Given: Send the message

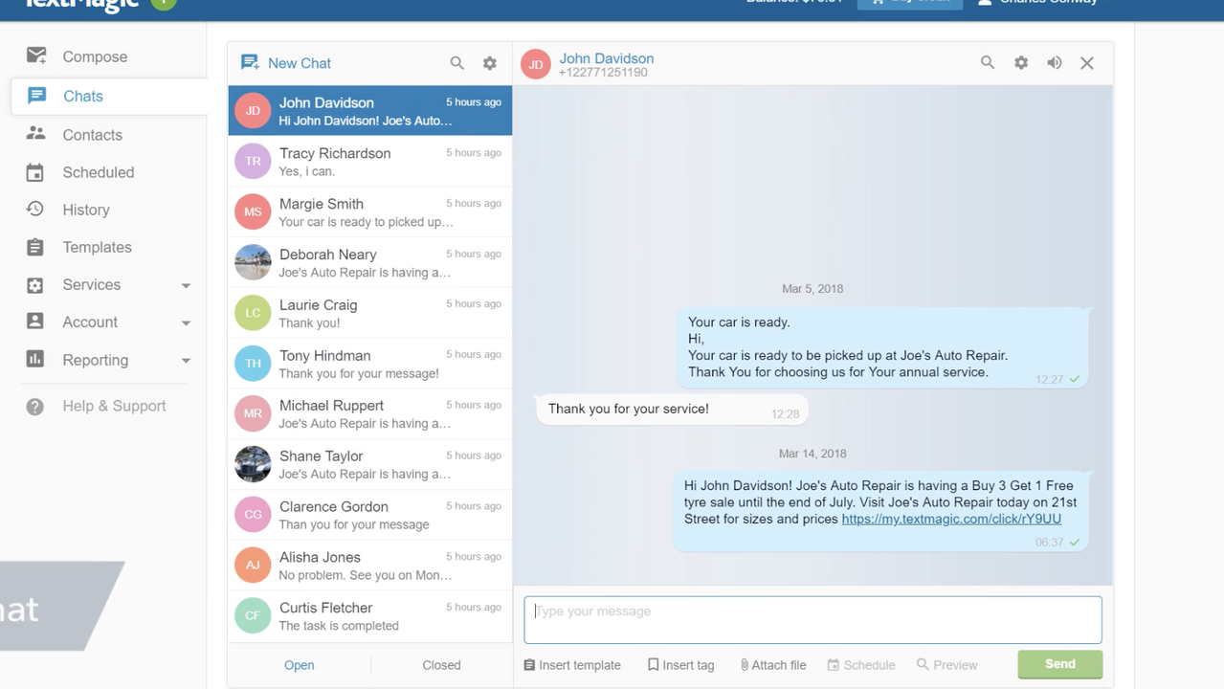Looking at the screenshot, I should click(x=1059, y=663).
